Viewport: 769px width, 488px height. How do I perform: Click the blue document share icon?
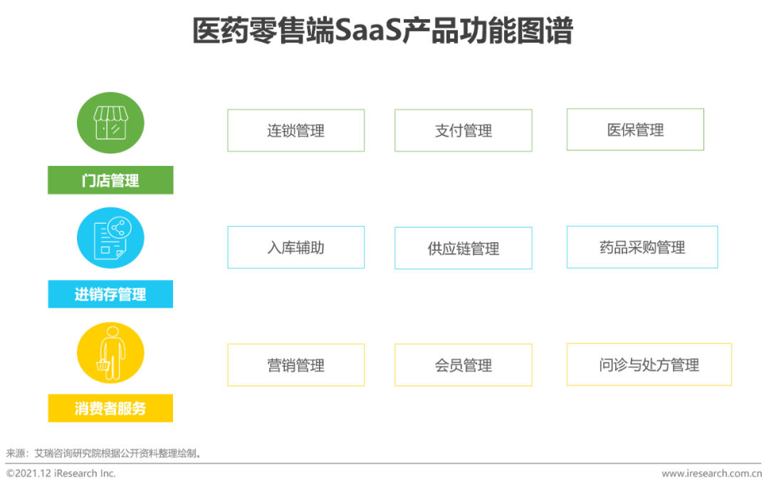point(110,238)
